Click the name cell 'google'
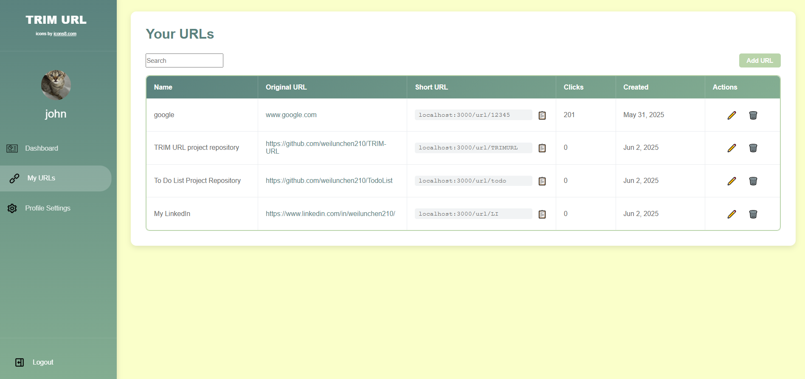 point(164,115)
